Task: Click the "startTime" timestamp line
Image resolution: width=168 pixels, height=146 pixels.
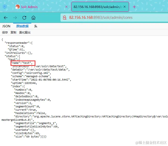Action: point(41,80)
